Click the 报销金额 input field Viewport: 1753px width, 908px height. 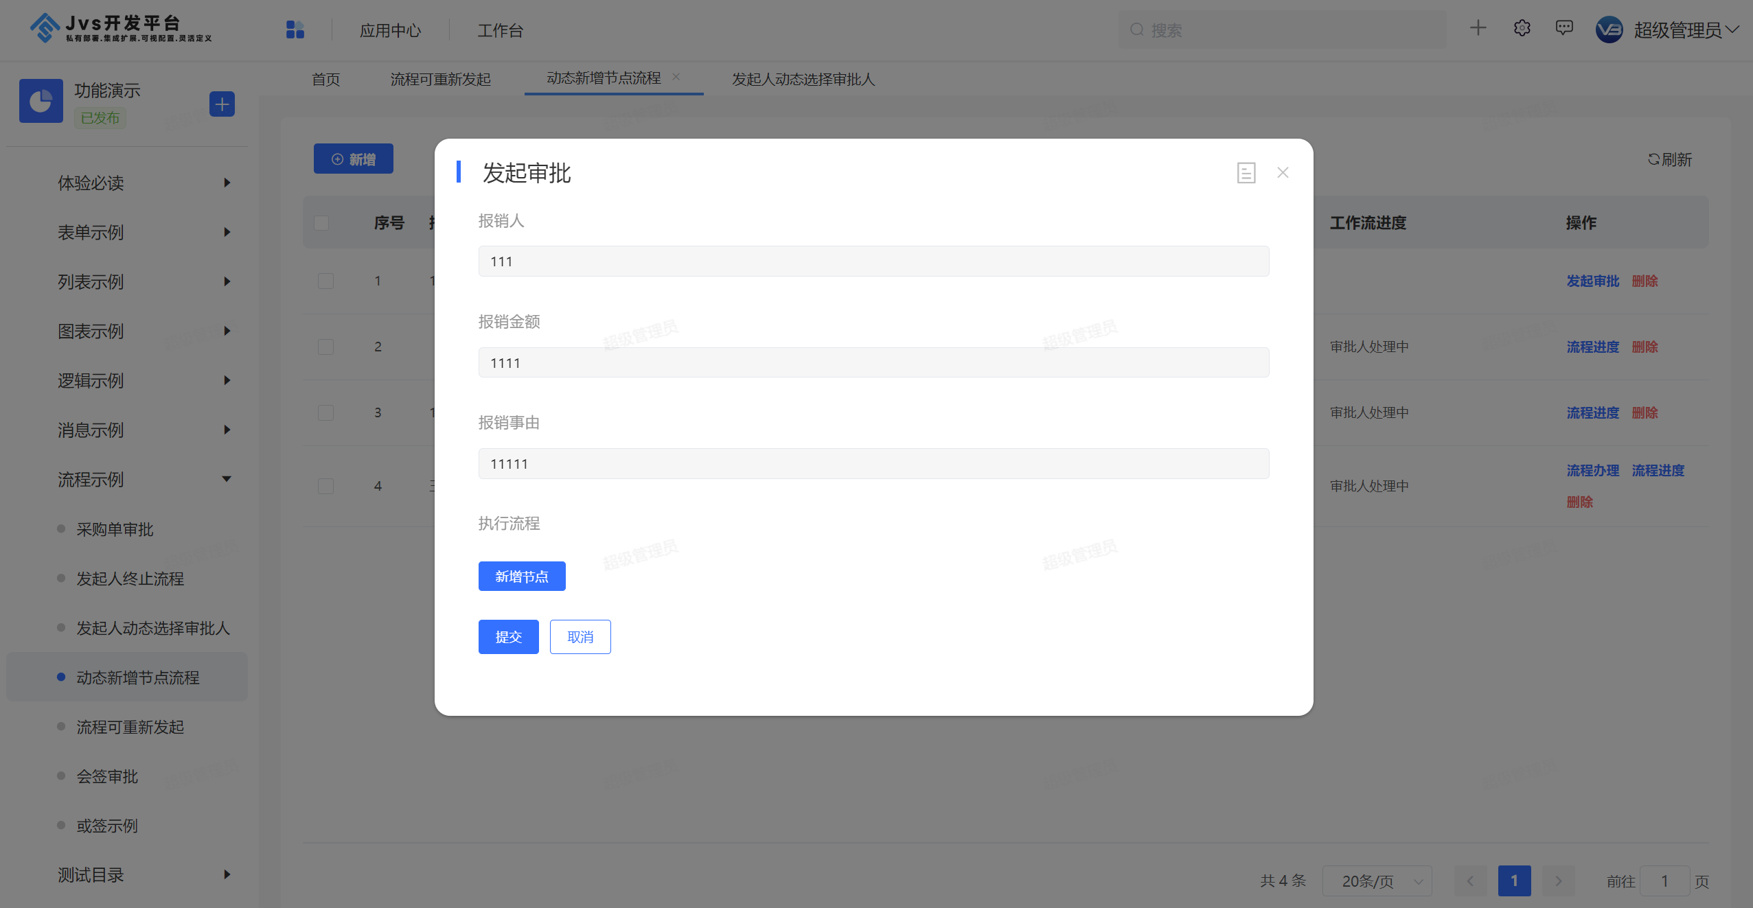[x=873, y=362]
